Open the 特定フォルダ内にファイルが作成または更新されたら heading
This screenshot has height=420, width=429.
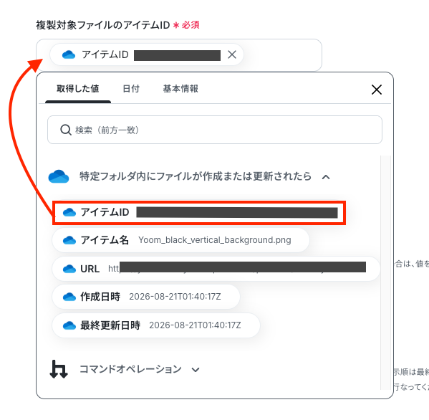[x=196, y=176]
